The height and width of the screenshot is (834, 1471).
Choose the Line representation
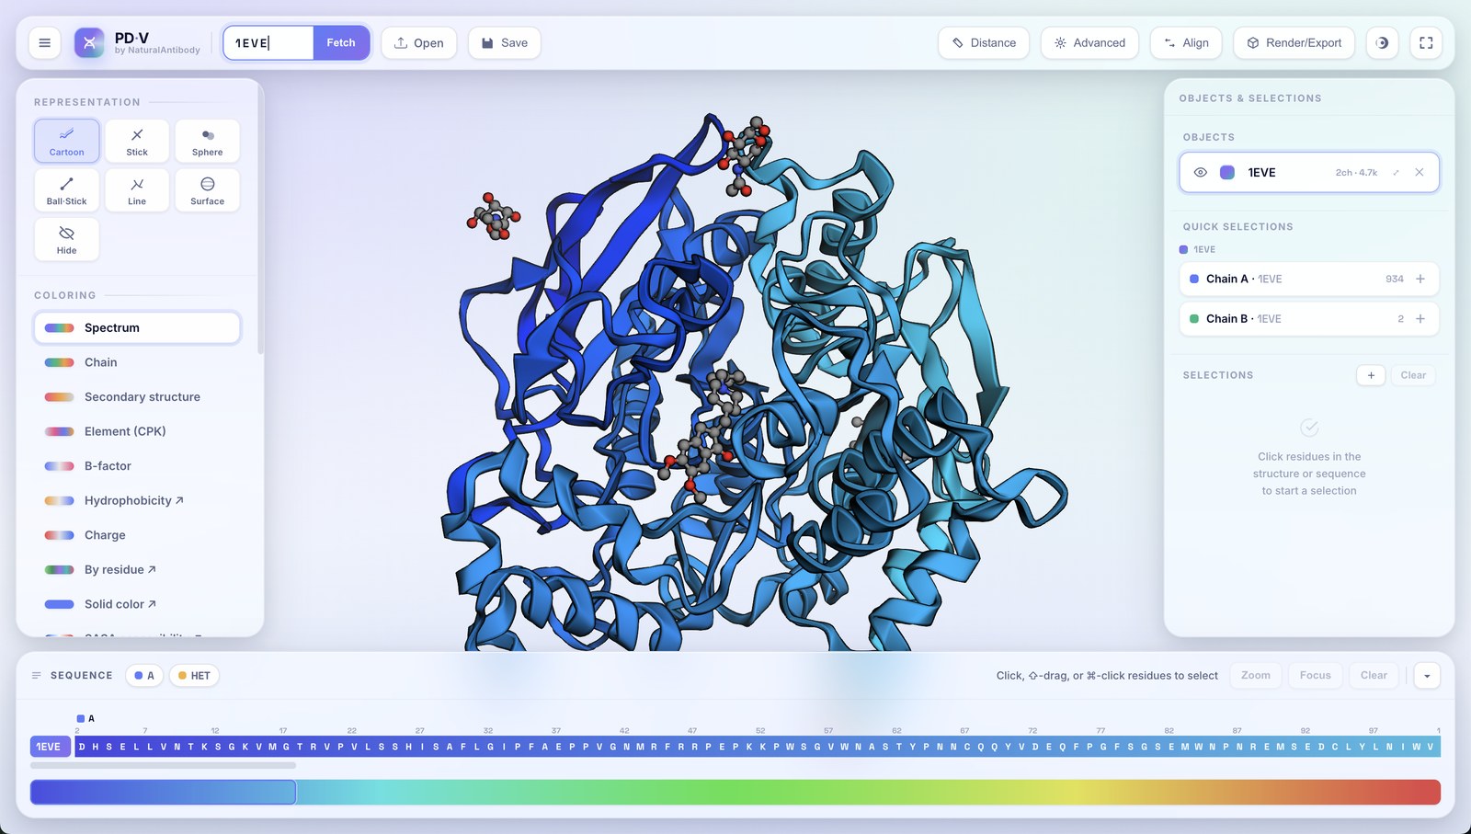137,189
